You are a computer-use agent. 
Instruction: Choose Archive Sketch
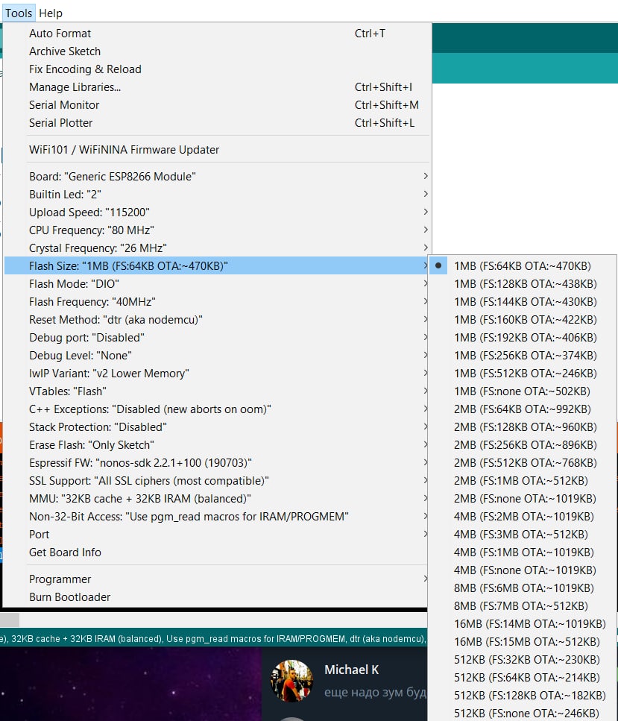point(216,51)
